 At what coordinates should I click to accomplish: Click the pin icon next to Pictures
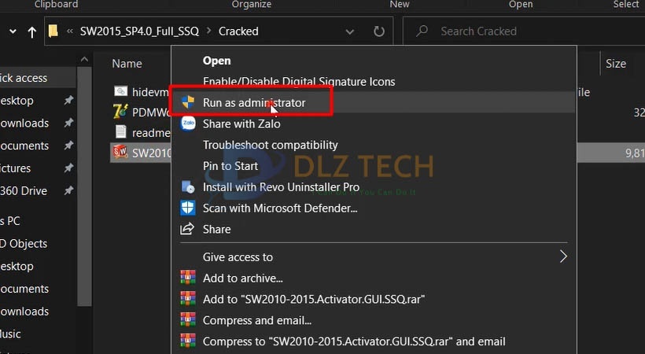coord(69,168)
